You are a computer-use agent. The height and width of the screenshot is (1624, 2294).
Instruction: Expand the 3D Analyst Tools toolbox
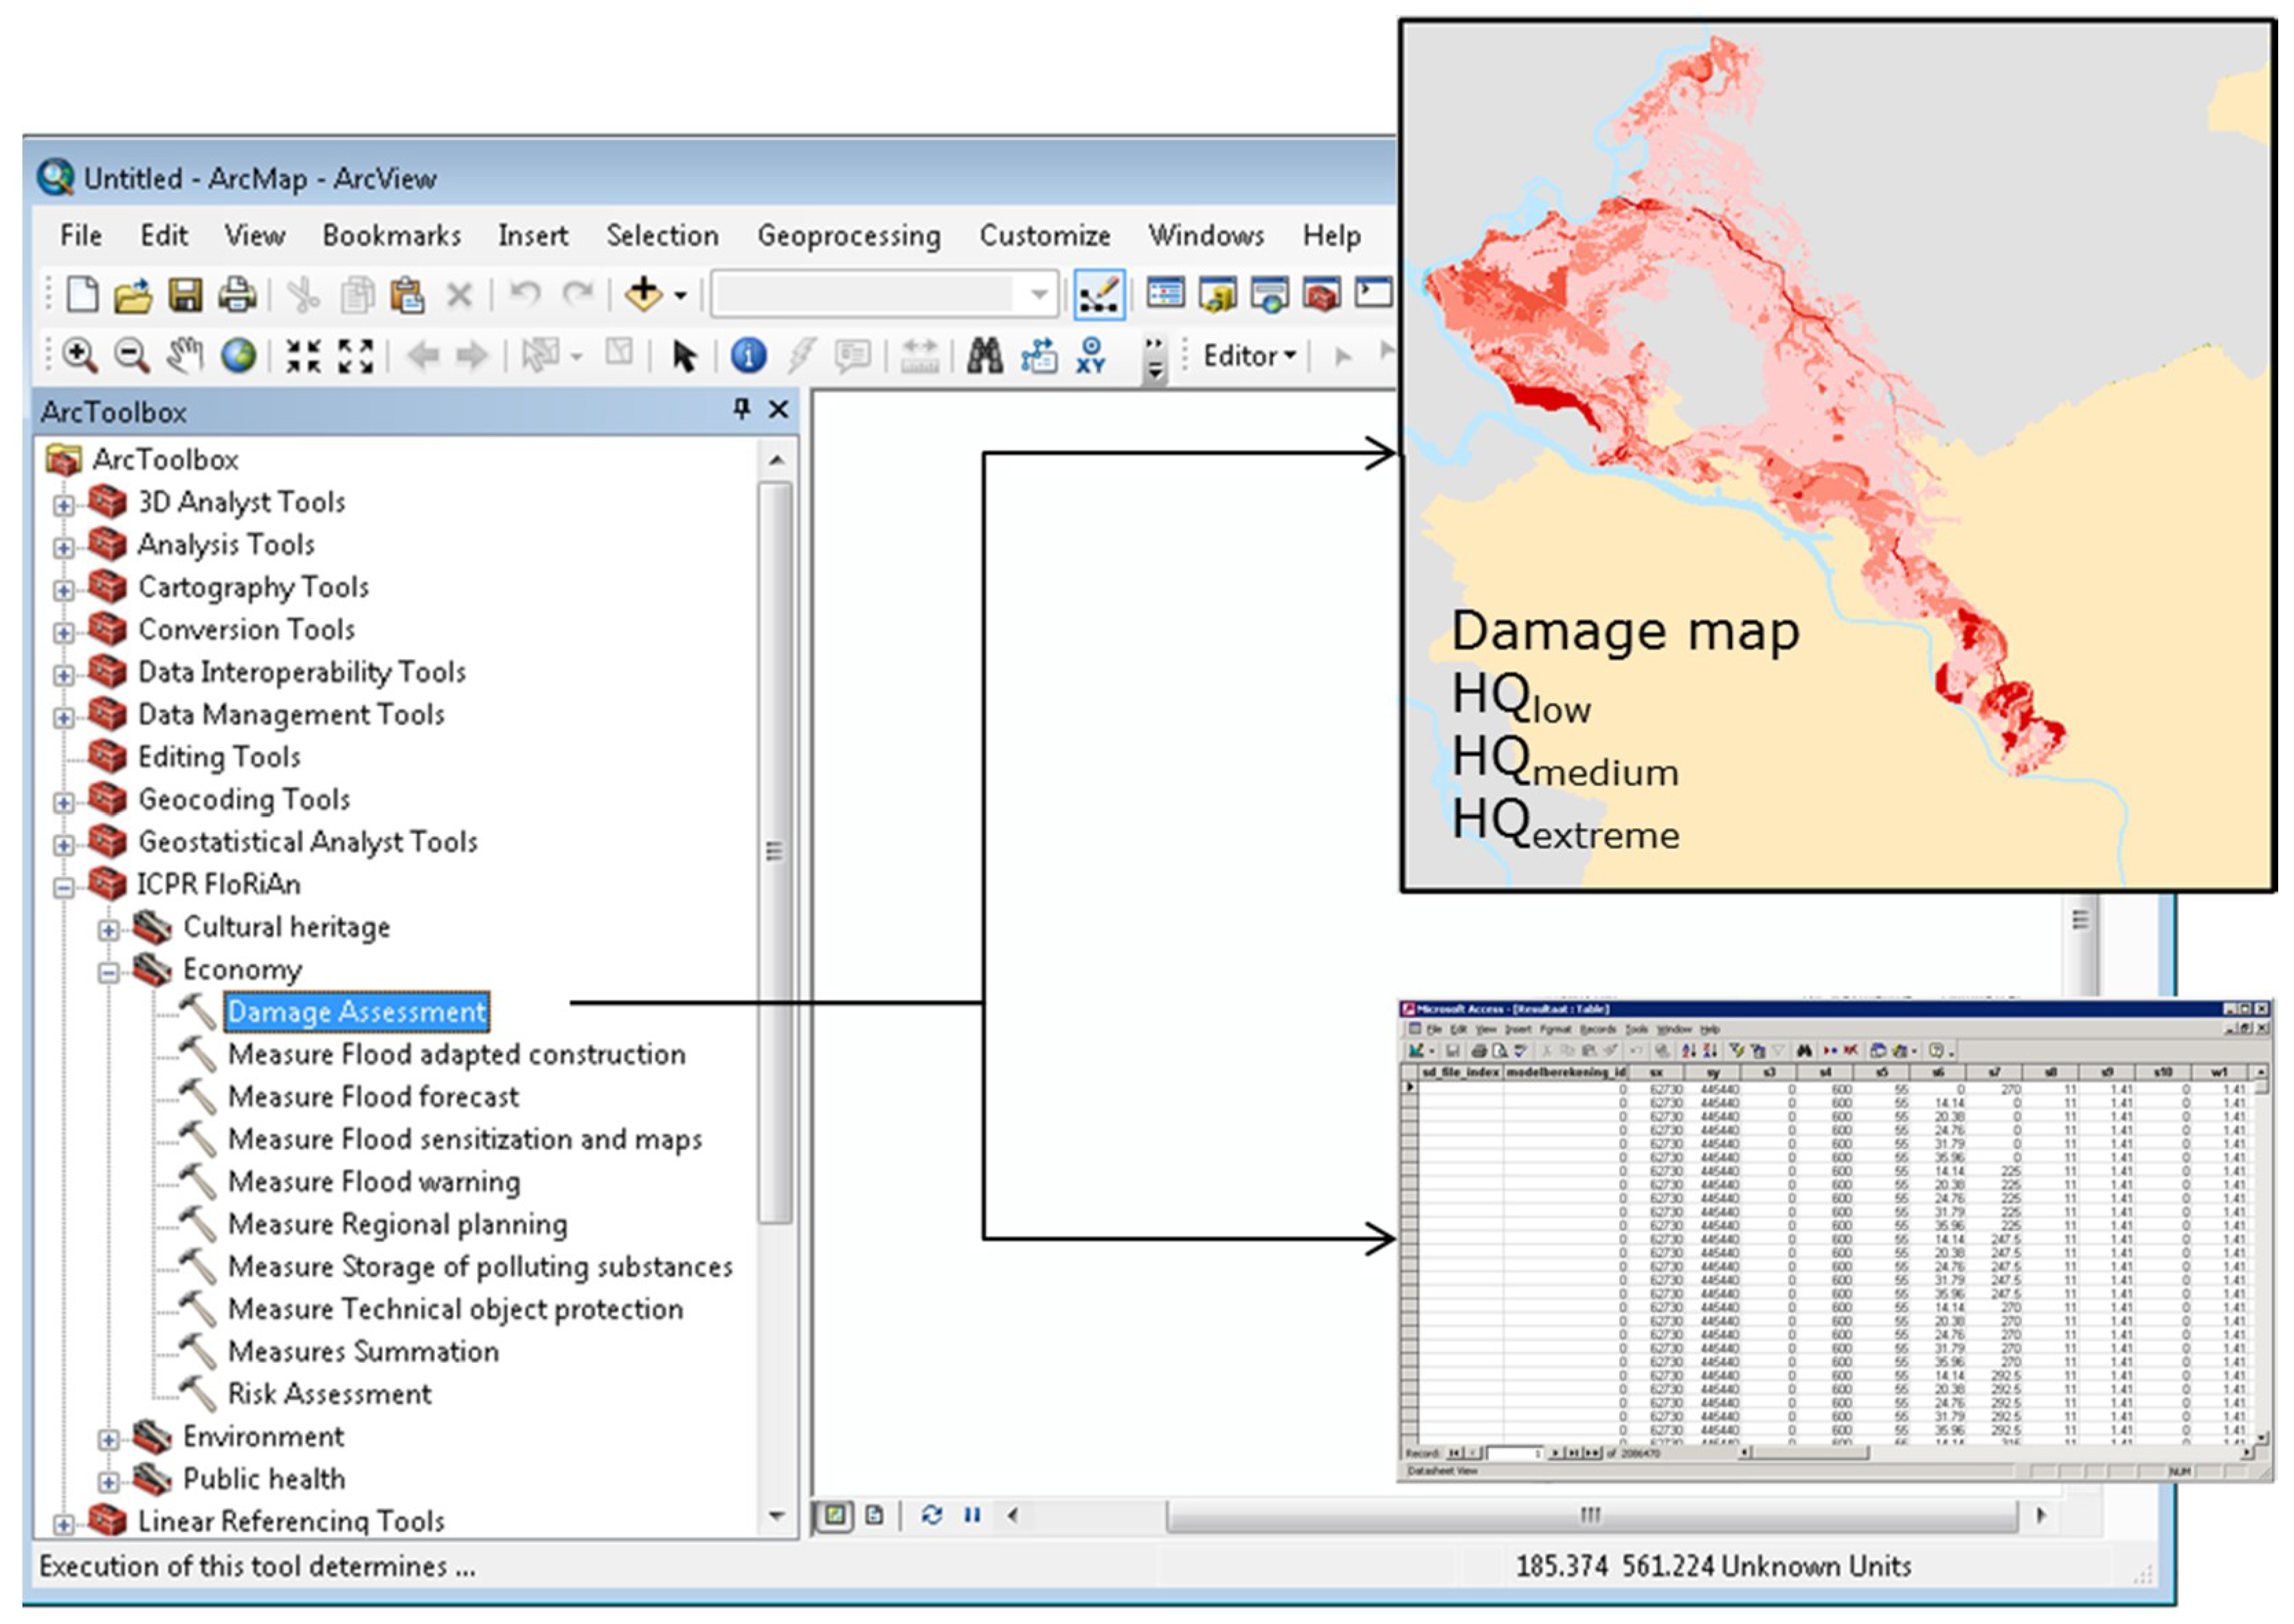coord(63,505)
